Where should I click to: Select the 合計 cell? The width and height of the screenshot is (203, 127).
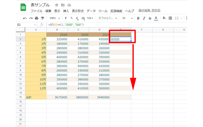36,97
